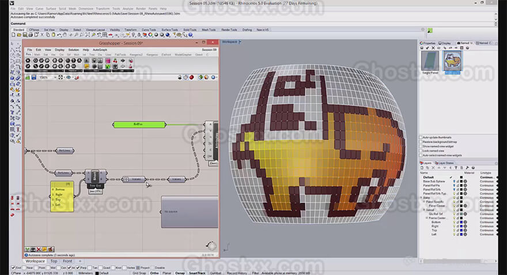Collapse the Frame Center layer node
The image size is (507, 275).
(427, 218)
